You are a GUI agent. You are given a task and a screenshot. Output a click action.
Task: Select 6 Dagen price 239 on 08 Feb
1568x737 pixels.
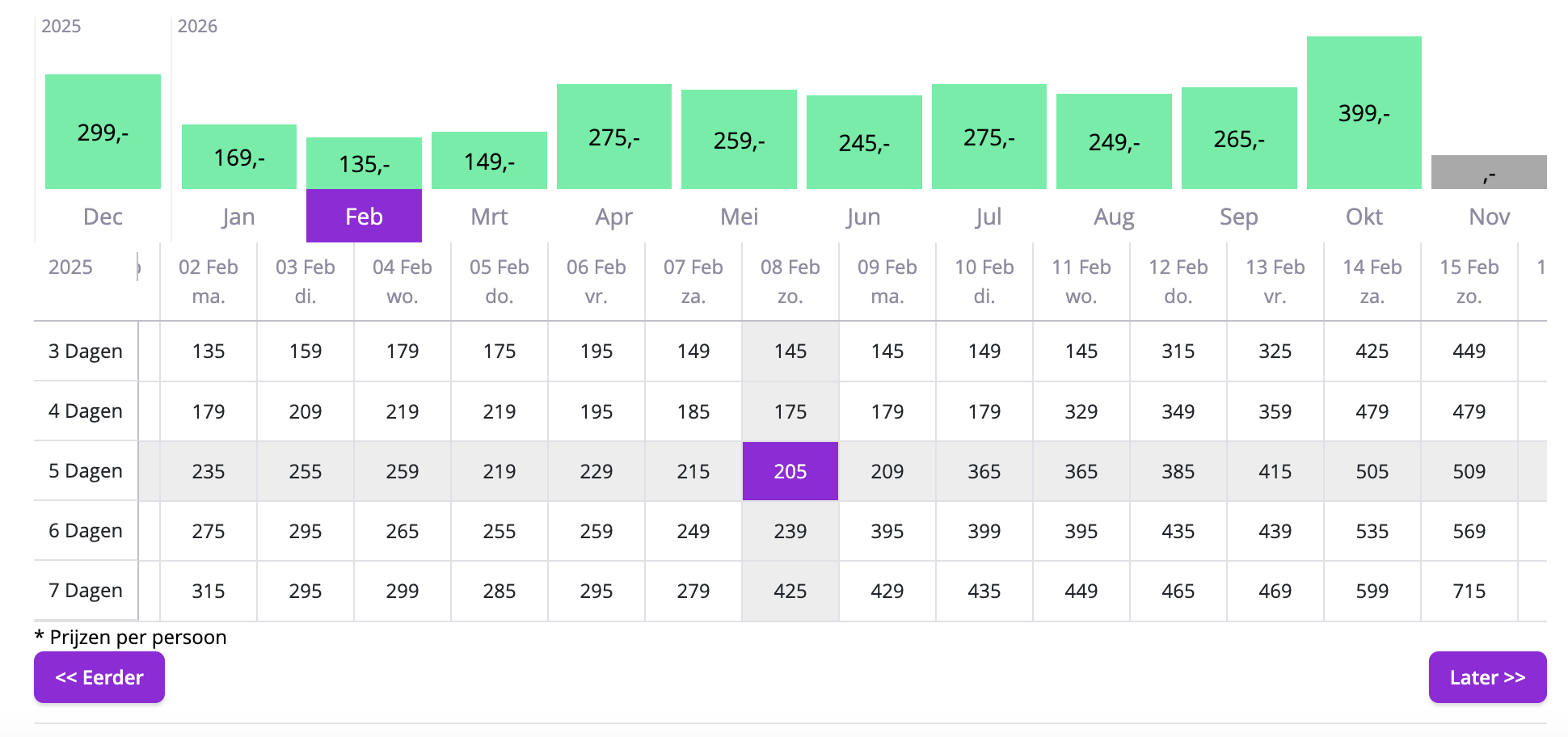(x=790, y=531)
